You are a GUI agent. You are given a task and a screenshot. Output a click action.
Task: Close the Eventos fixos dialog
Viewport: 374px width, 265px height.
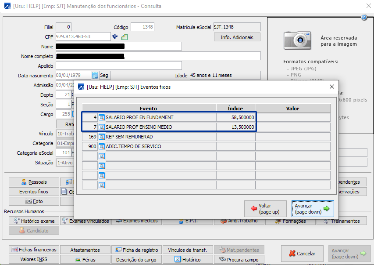click(332, 87)
